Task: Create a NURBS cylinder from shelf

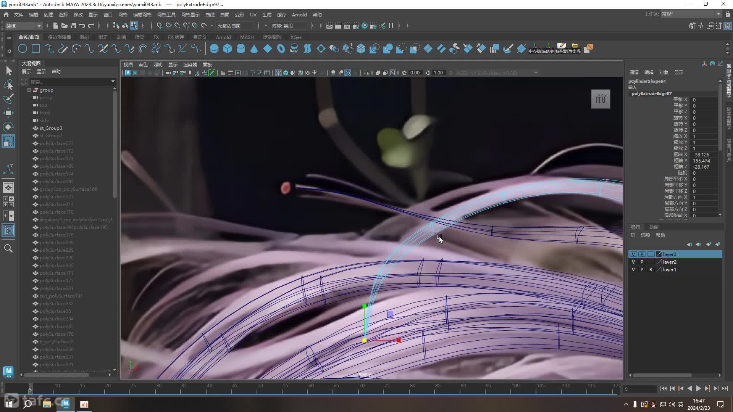Action: click(x=241, y=48)
